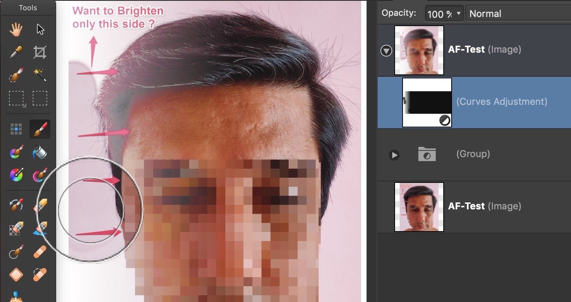
Task: Choose the Pixel tool grid icon
Action: coord(16,129)
